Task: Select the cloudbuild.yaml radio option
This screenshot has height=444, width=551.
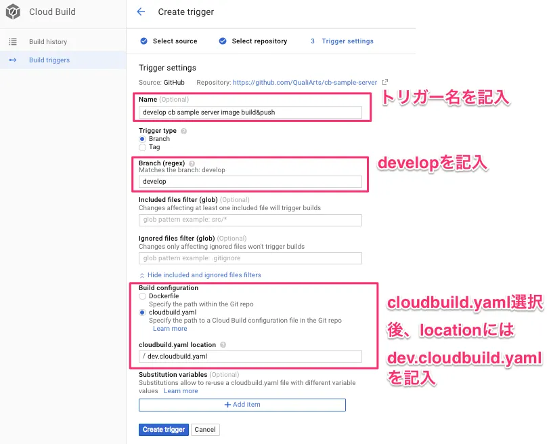Action: pyautogui.click(x=142, y=312)
